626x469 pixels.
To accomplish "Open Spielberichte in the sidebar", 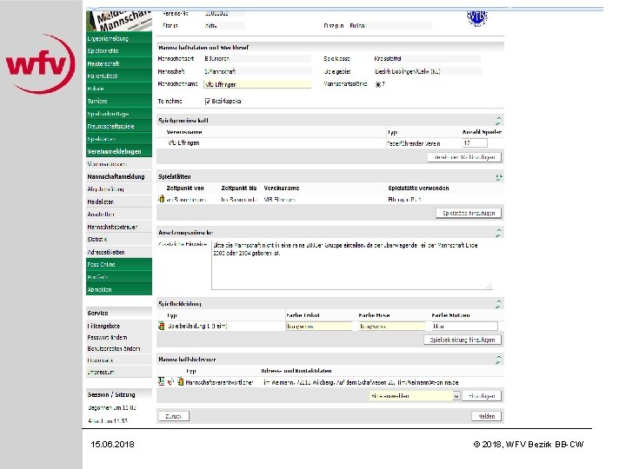I will 119,50.
